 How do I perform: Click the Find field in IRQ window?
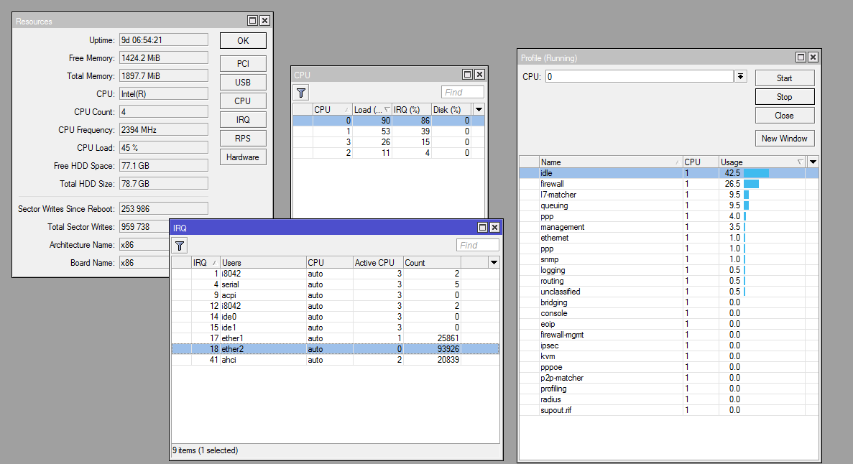[477, 246]
